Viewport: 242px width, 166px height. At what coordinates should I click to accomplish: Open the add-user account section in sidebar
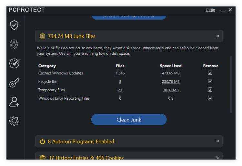tap(14, 102)
